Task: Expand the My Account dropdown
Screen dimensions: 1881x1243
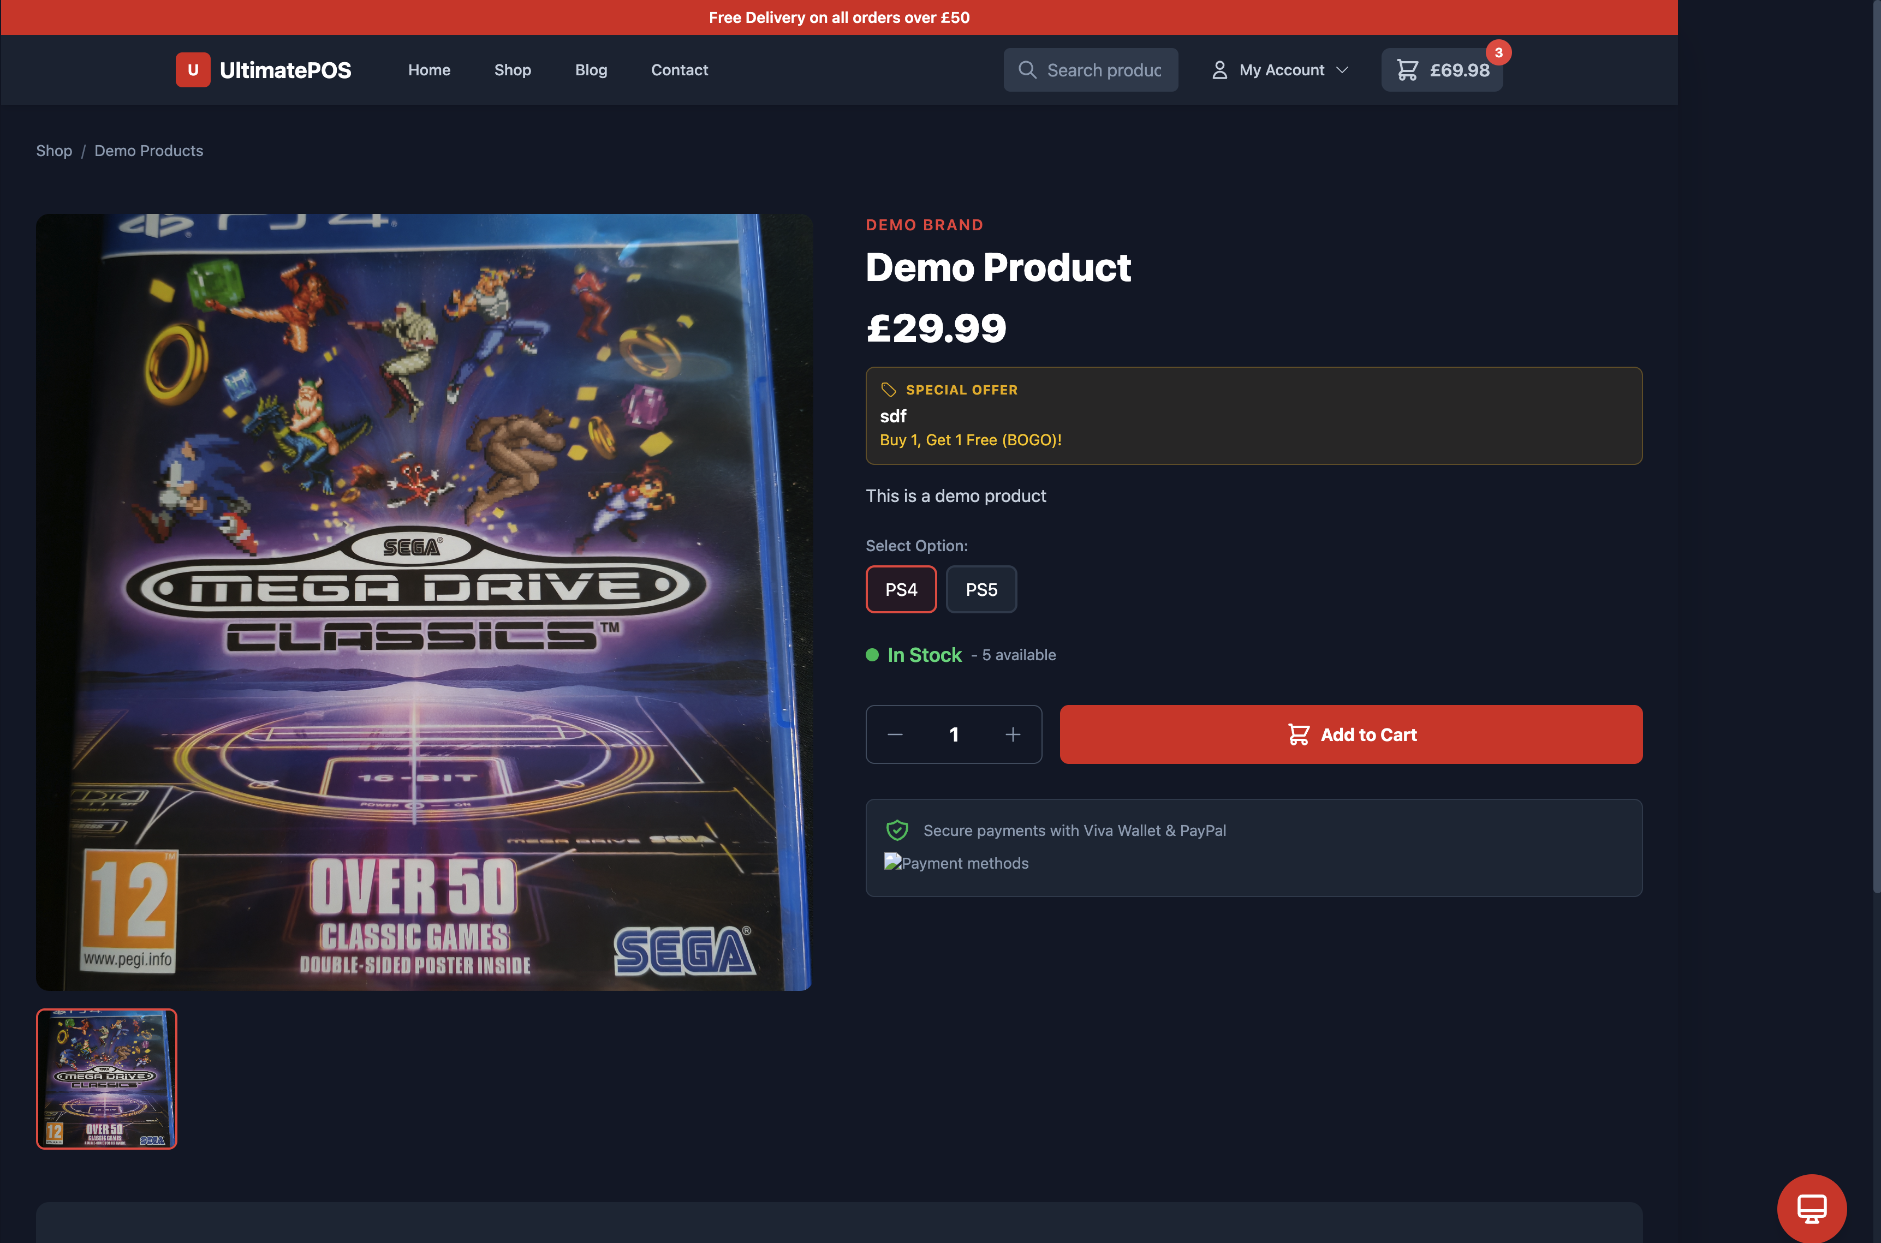Action: pos(1280,70)
